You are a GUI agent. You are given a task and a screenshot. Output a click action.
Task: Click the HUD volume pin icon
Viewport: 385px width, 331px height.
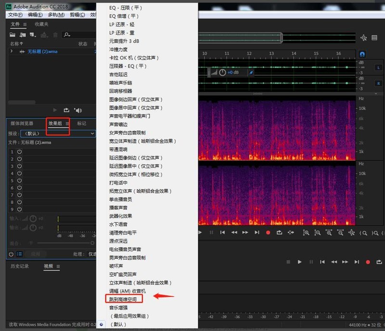point(251,72)
